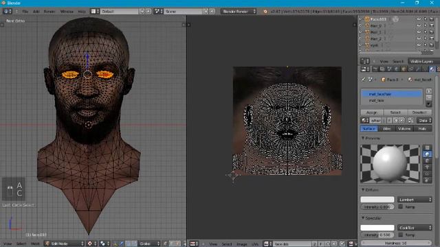Toggle visibility eye for Face.003
Viewport: 440px width, 247px height.
point(419,19)
